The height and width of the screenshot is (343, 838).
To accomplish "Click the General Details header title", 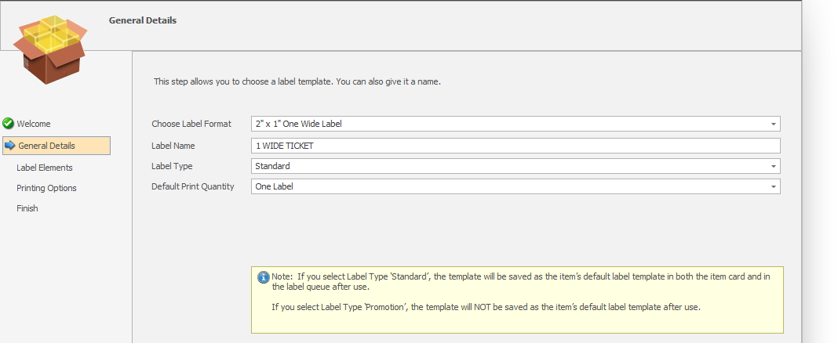I will [x=143, y=20].
